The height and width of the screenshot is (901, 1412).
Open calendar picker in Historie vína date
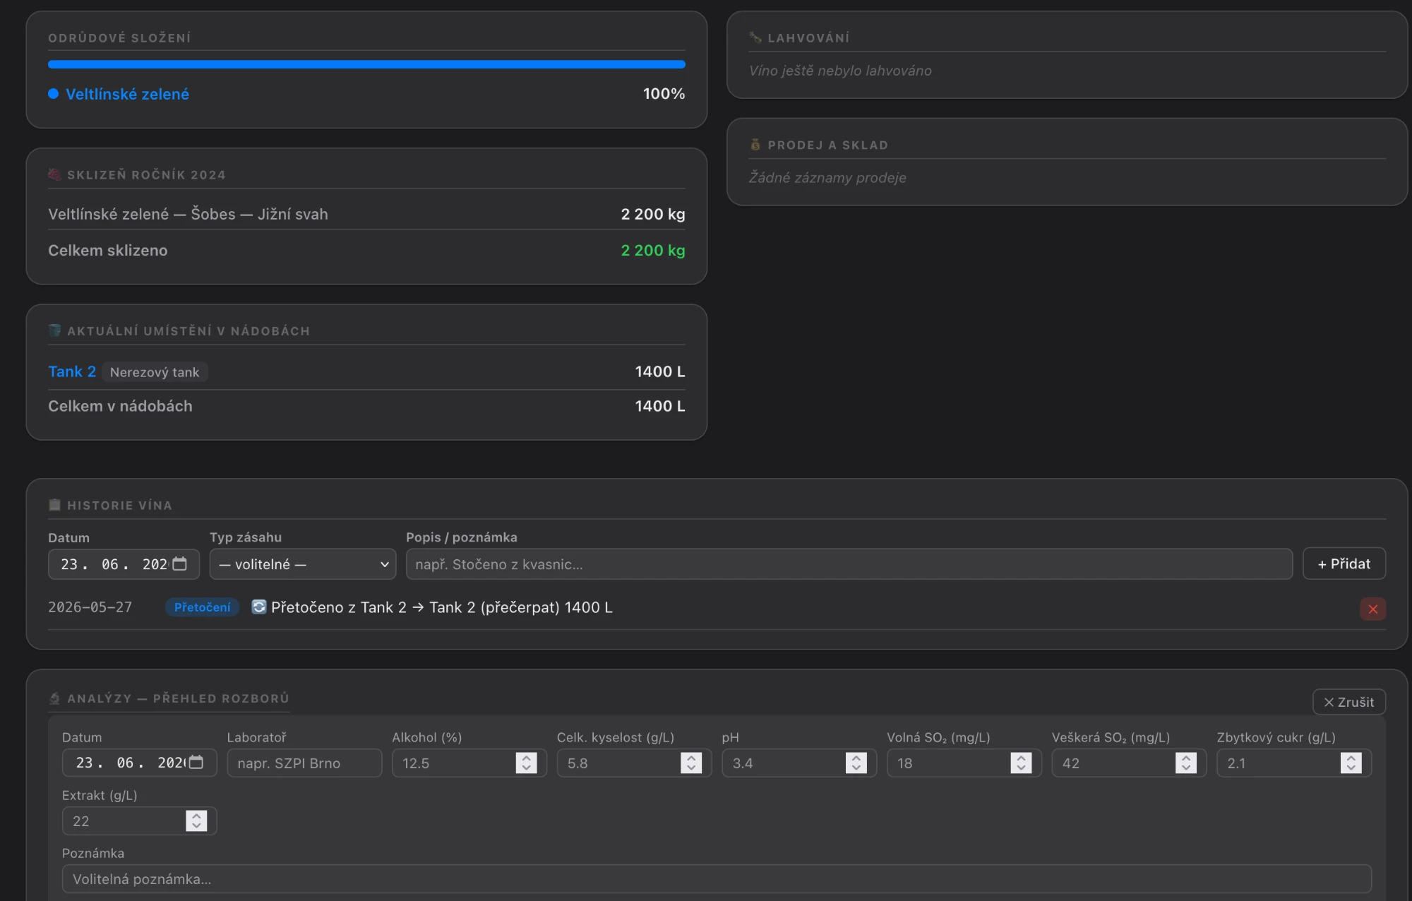[180, 563]
